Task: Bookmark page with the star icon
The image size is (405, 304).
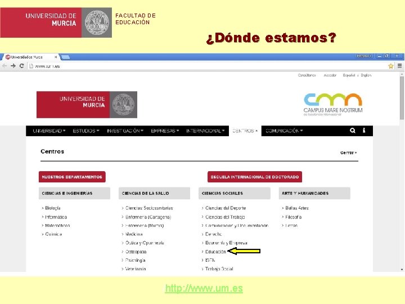Action: point(391,66)
